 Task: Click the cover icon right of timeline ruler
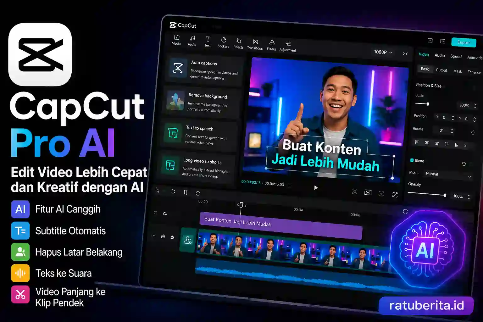pos(405,211)
